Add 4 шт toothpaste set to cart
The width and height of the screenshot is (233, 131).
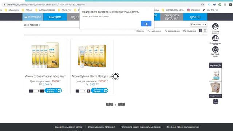(x=53, y=91)
